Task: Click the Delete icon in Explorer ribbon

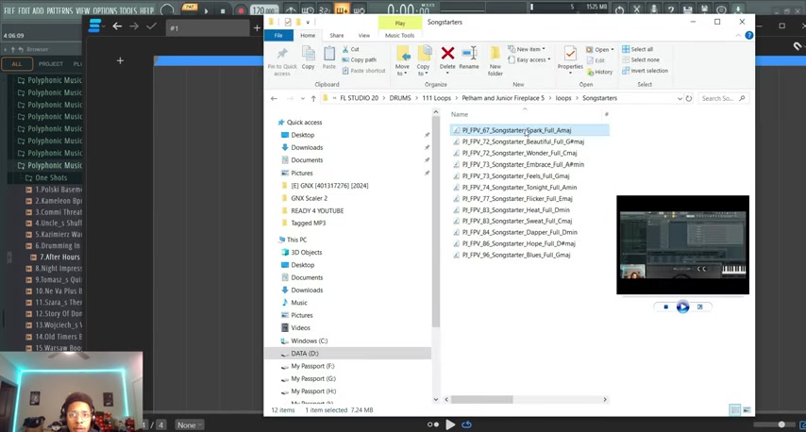Action: pos(447,53)
